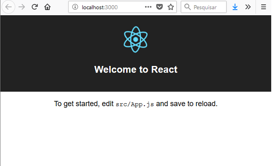Click the dark header banner background
The width and height of the screenshot is (272, 166).
coord(52,52)
